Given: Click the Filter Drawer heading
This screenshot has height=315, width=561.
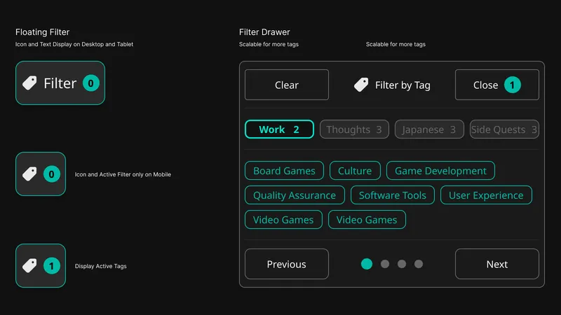Looking at the screenshot, I should [264, 32].
